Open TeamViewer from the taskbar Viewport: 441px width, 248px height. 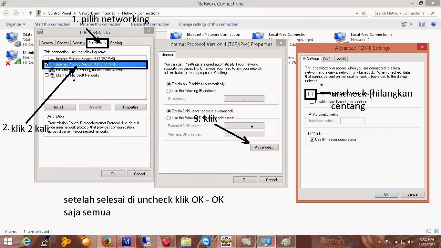pos(206,241)
